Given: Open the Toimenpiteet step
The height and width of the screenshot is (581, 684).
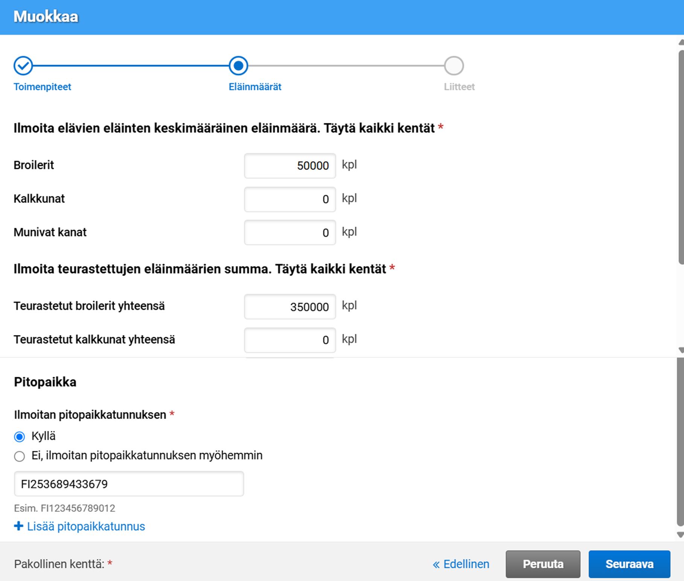Looking at the screenshot, I should pos(42,87).
